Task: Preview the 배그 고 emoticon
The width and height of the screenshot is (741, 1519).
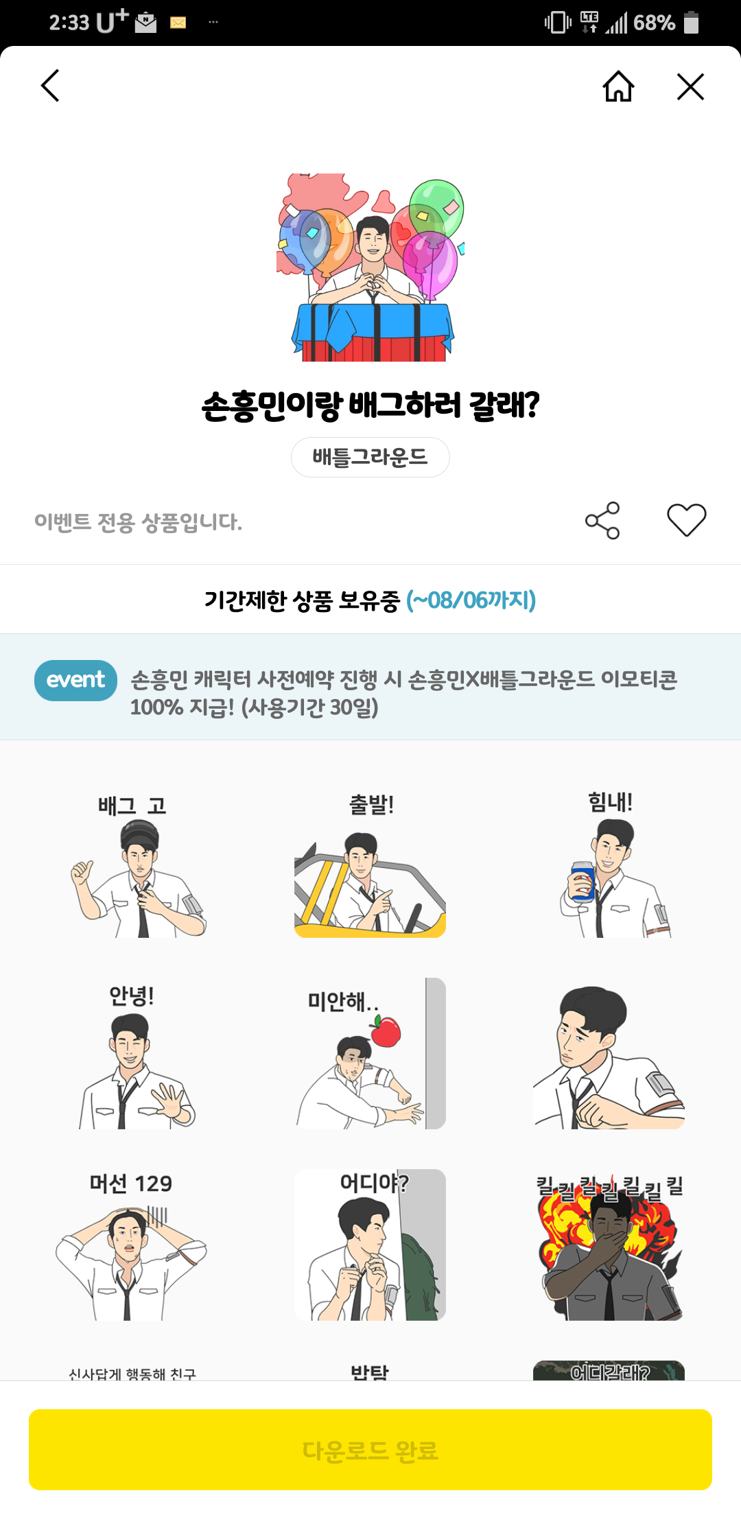Action: coord(132,862)
